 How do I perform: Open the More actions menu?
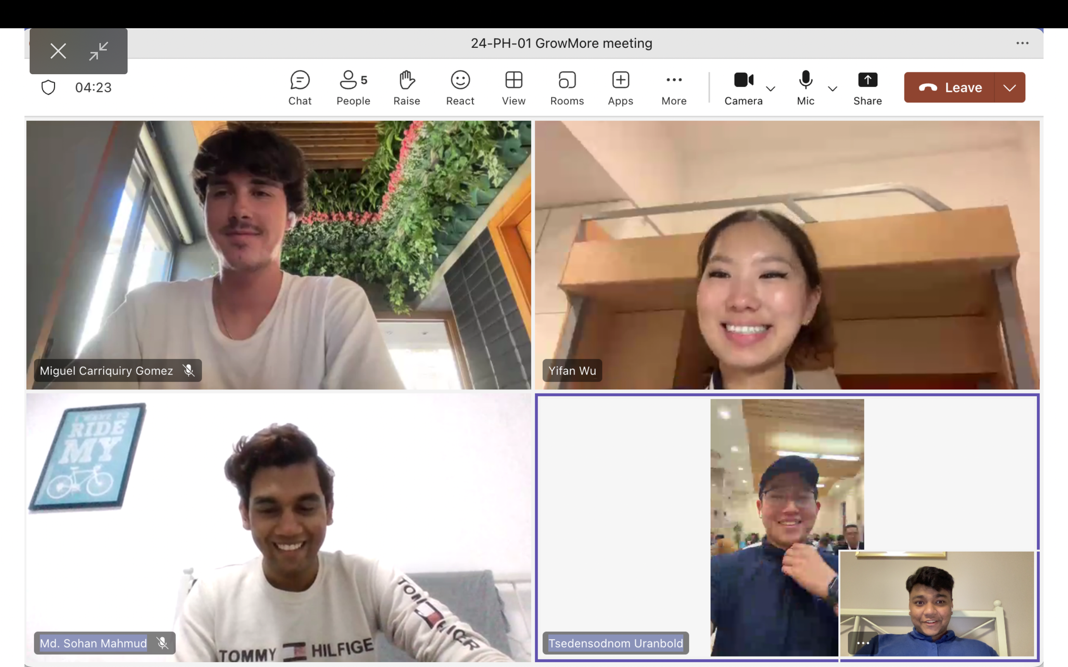point(674,88)
